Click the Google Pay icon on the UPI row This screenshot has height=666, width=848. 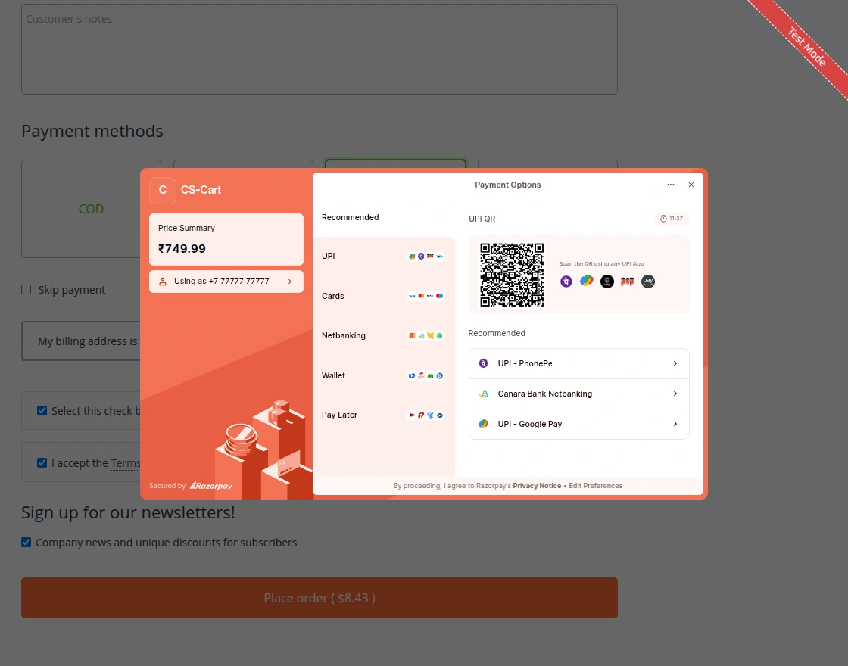412,256
